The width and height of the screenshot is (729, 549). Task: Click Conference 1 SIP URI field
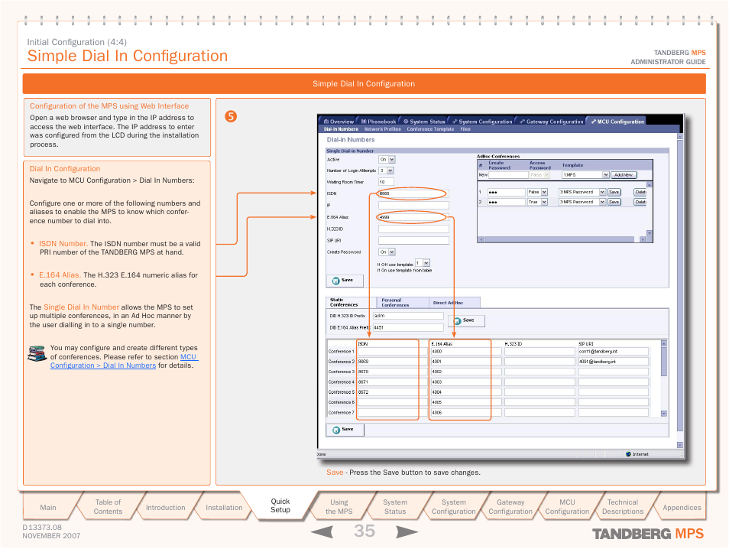click(x=614, y=351)
